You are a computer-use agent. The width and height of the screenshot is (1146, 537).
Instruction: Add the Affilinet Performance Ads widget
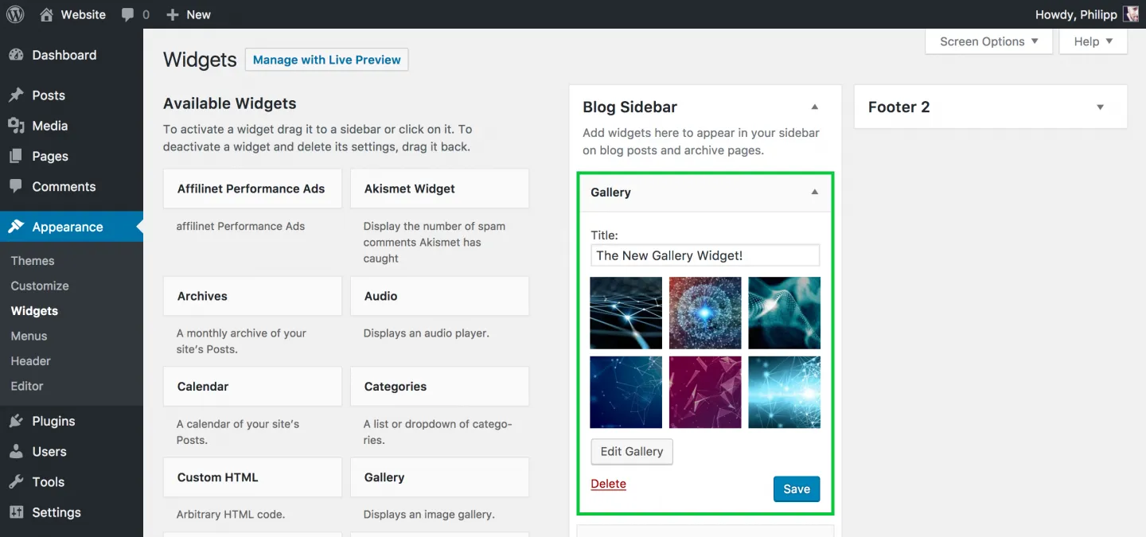[x=252, y=189]
